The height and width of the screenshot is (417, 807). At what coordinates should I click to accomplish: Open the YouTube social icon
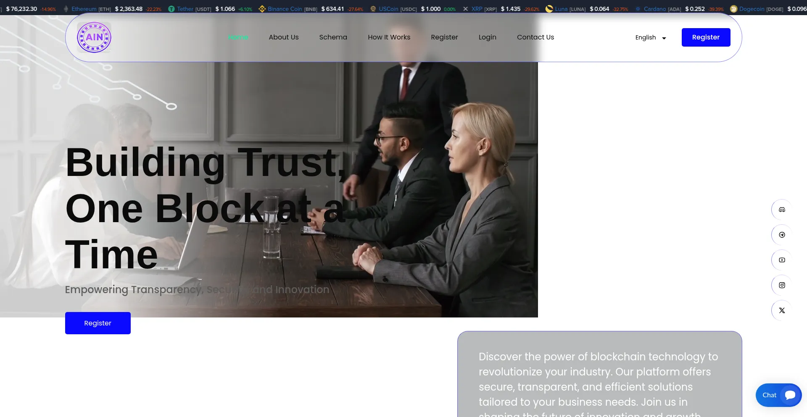pos(782,260)
